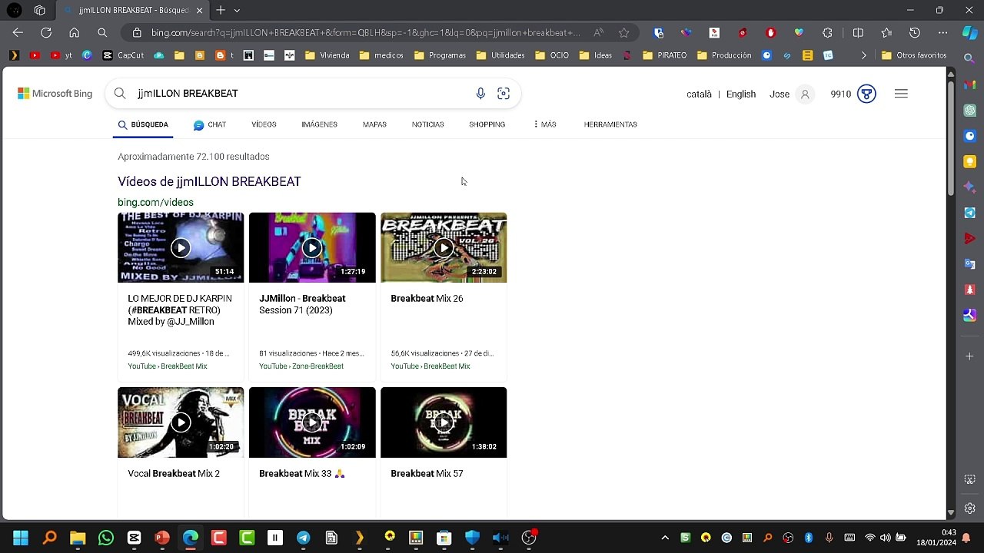Open File Explorer from the taskbar
984x553 pixels.
78,538
